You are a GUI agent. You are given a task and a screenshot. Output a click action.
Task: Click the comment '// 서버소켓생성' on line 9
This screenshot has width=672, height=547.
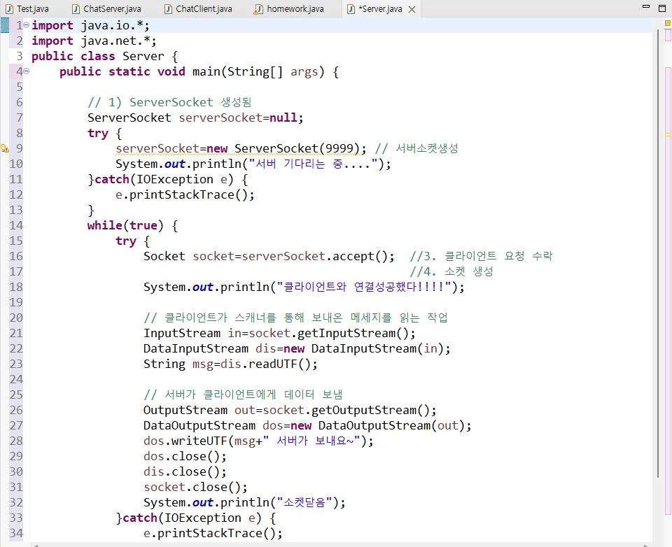click(x=416, y=148)
